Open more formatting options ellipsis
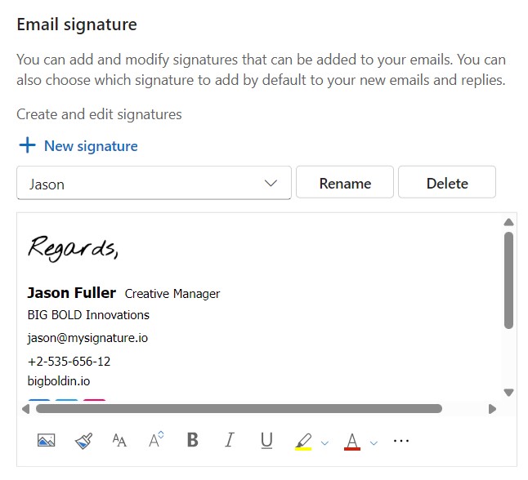Screen dimensions: 528x480 [x=401, y=440]
